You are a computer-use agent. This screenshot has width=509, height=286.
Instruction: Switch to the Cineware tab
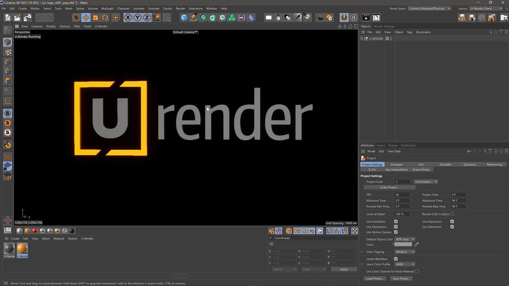pyautogui.click(x=396, y=164)
